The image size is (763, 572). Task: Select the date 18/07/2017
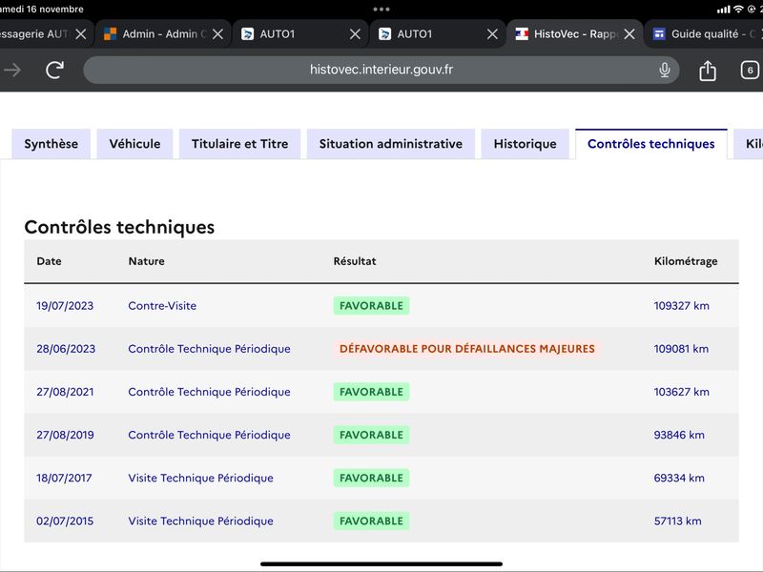(x=64, y=479)
